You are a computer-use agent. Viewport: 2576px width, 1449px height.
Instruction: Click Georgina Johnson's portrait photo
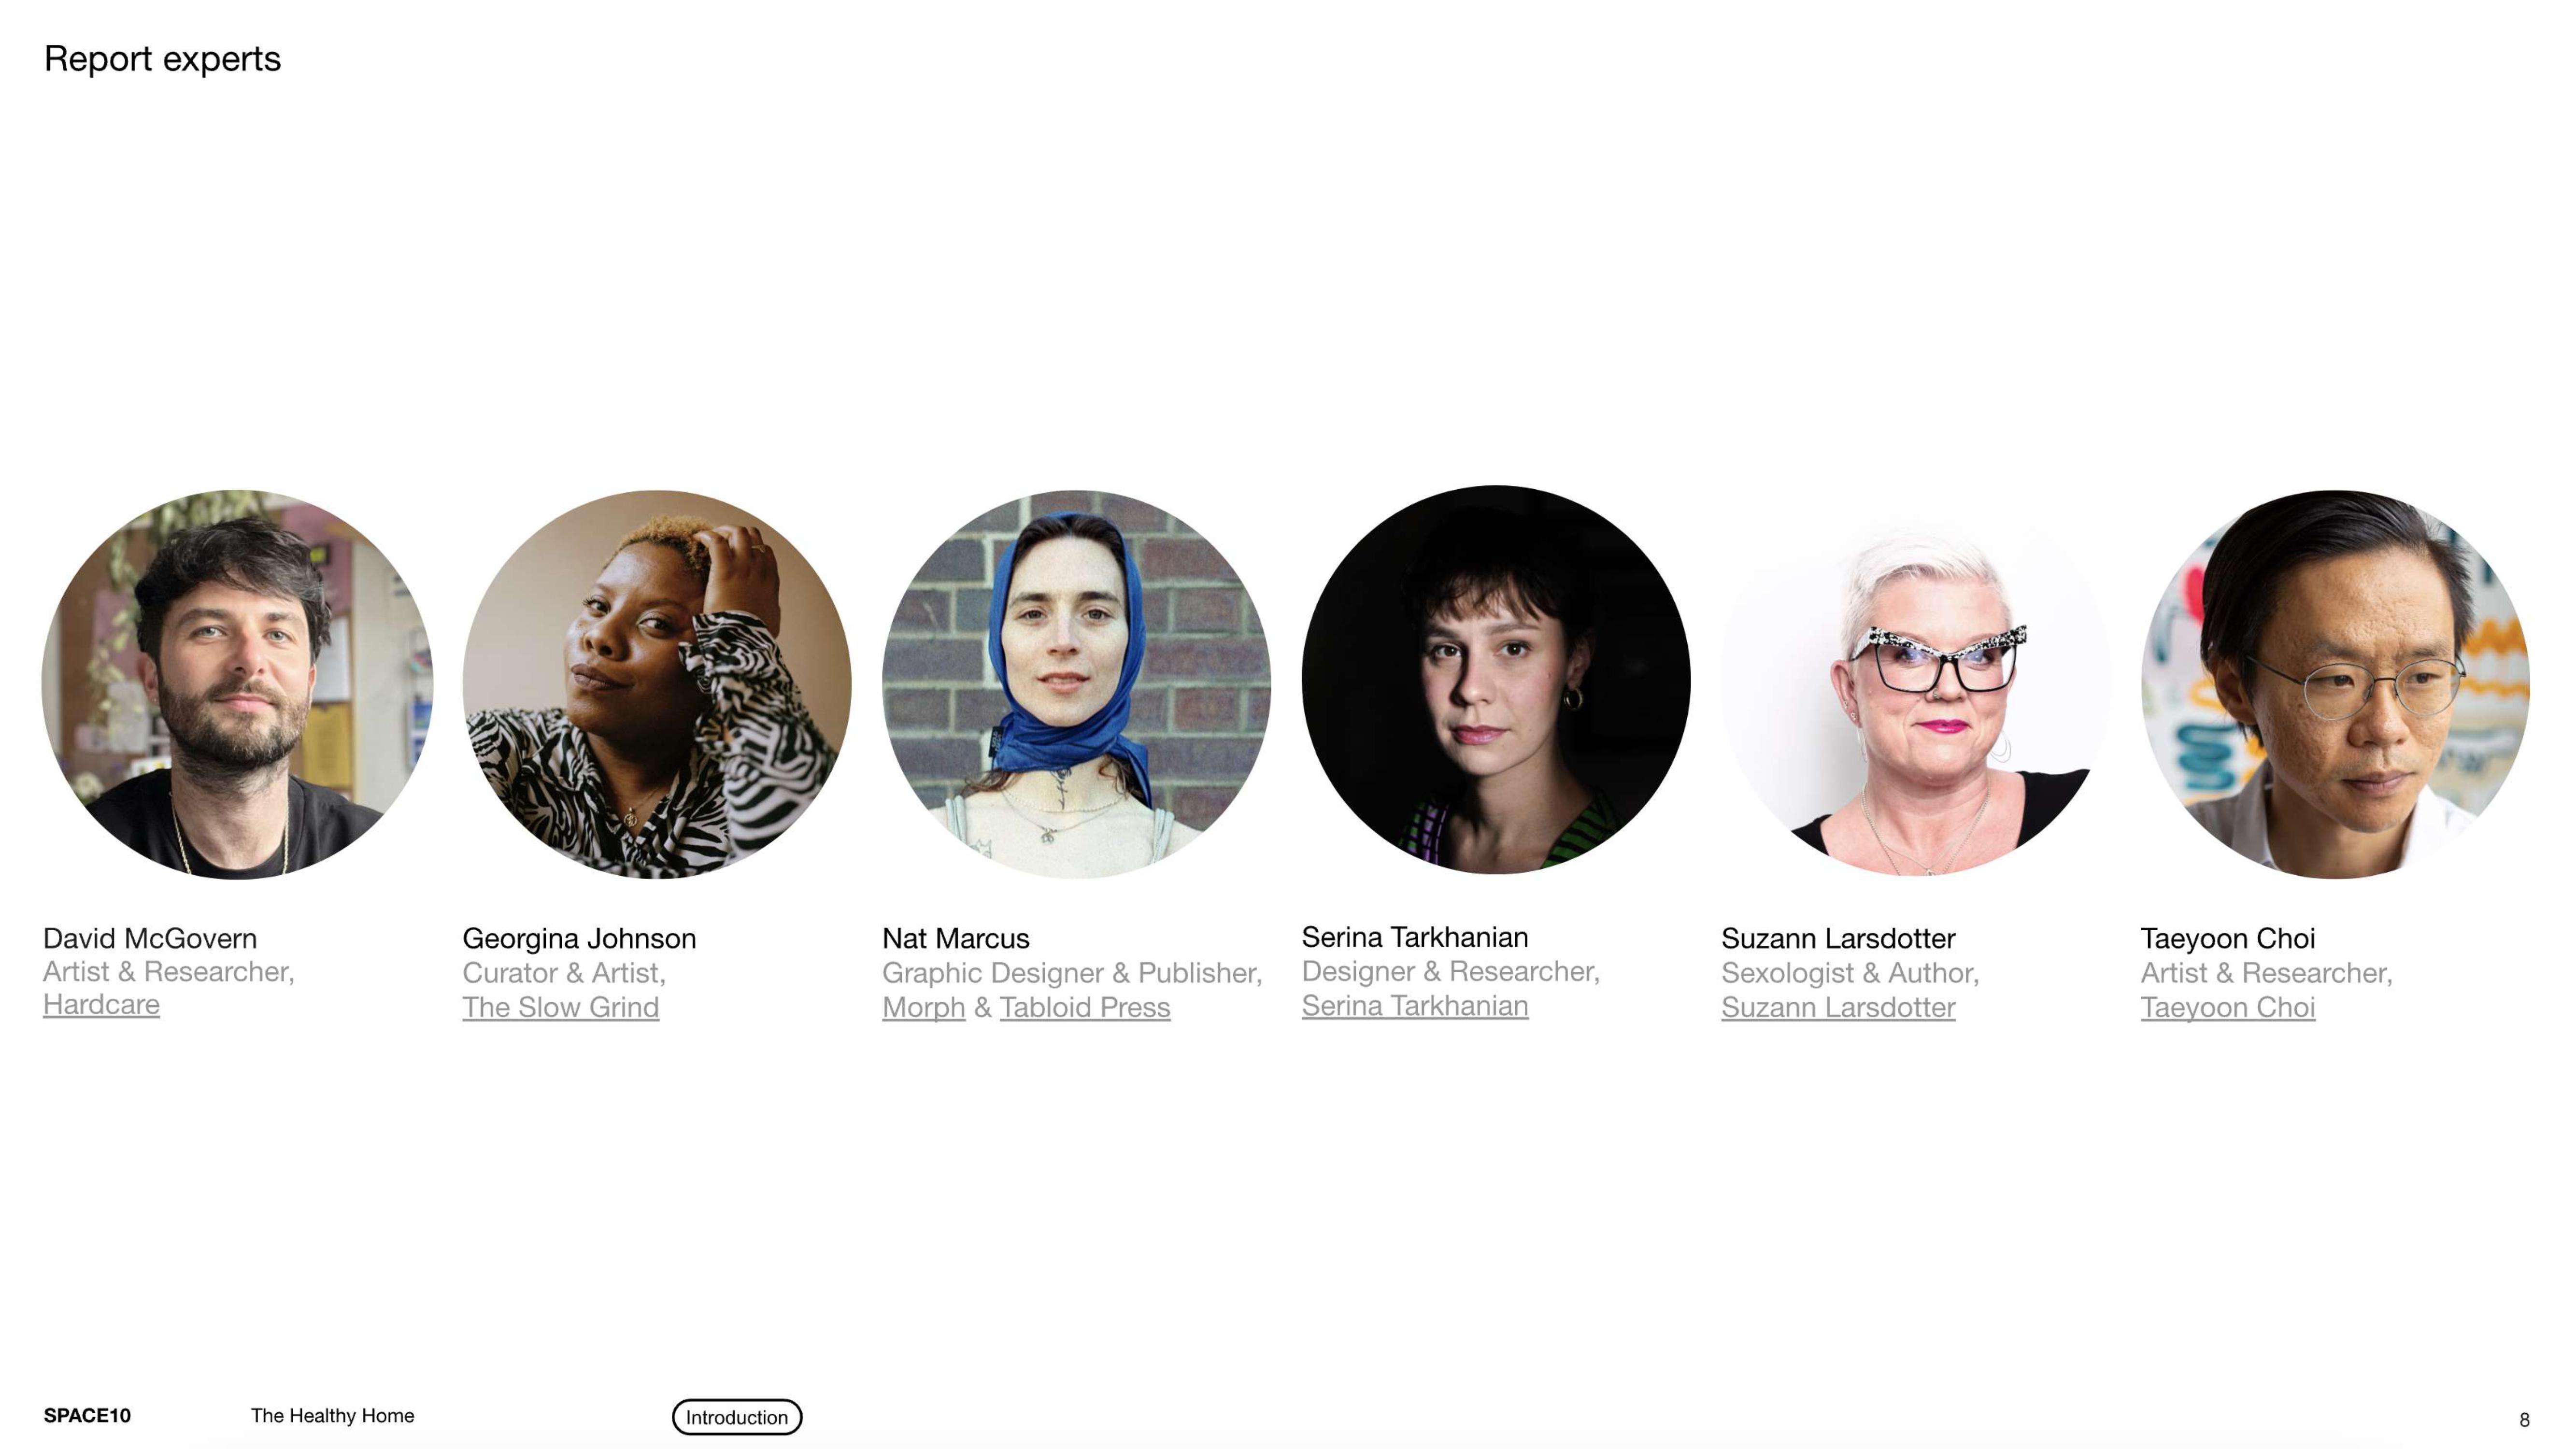point(657,684)
